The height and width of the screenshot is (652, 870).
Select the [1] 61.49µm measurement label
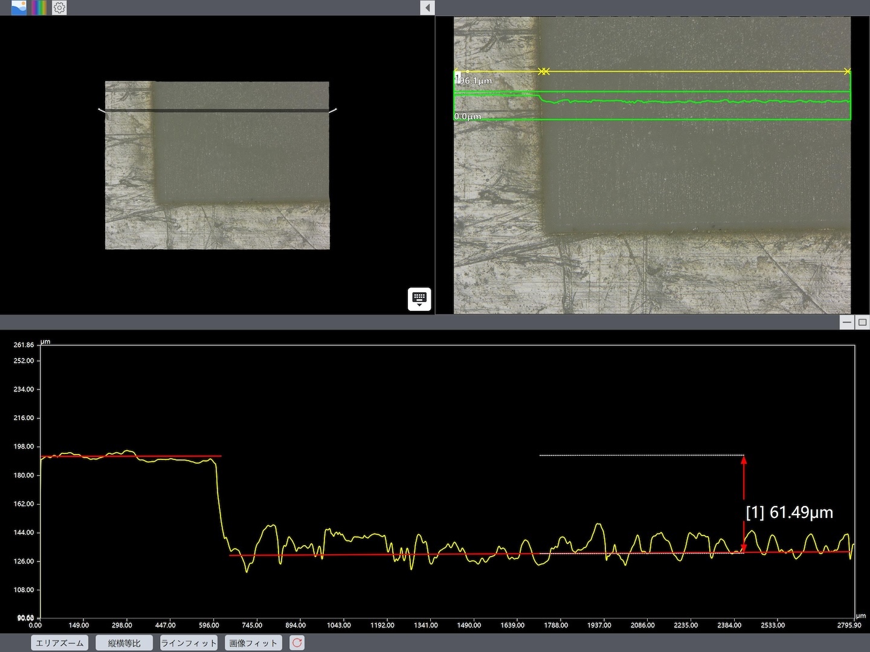[x=789, y=513]
